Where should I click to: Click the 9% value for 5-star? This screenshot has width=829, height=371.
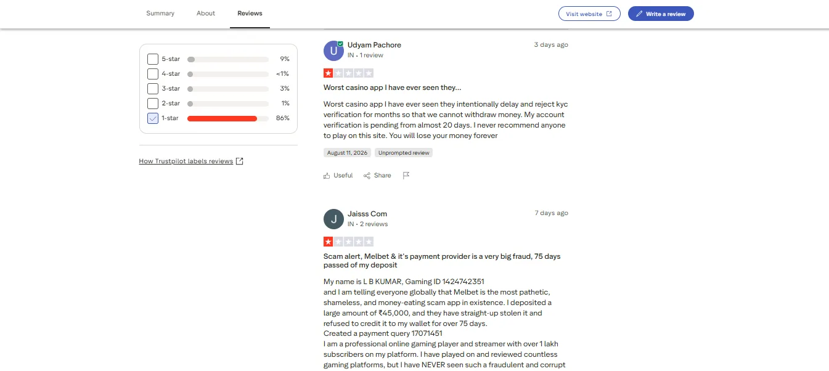(x=285, y=59)
